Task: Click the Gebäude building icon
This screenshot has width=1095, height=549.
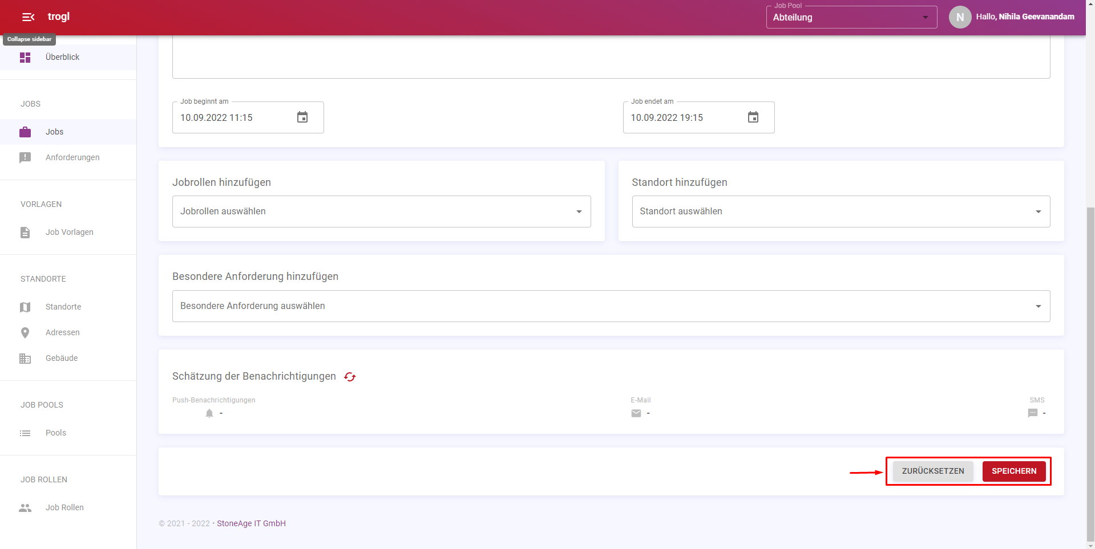Action: [25, 359]
